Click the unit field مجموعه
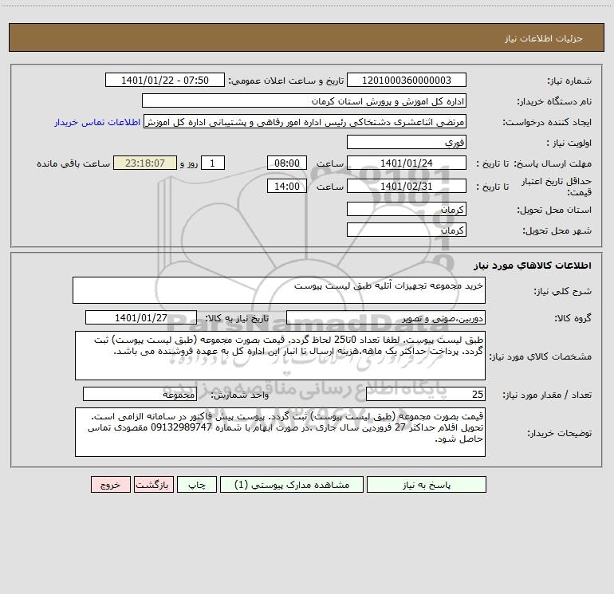The width and height of the screenshot is (614, 594). coord(140,394)
